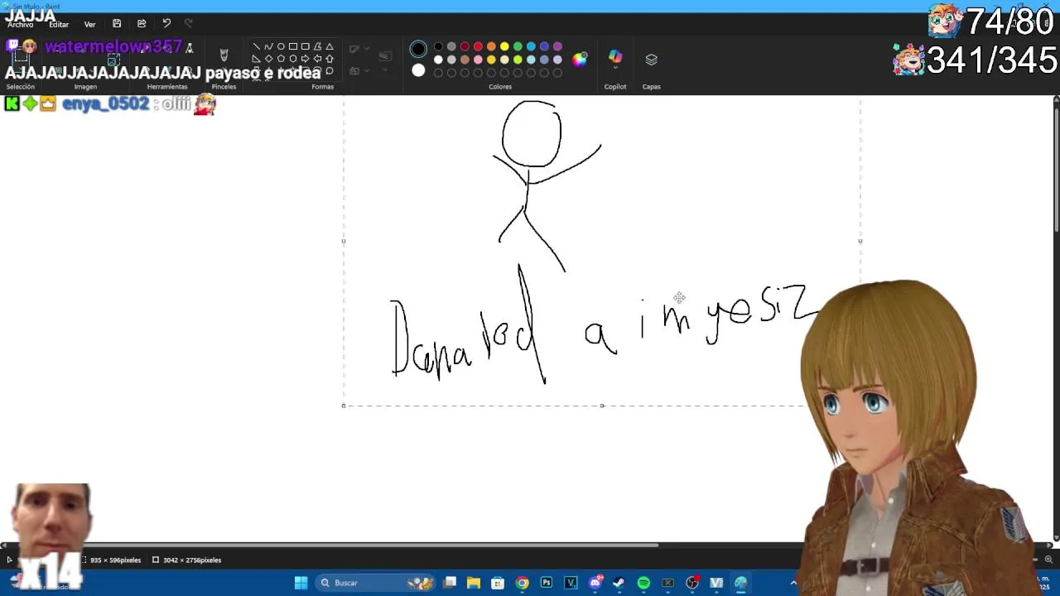This screenshot has width=1060, height=596.
Task: Expand the shape outline dropdown
Action: click(367, 49)
